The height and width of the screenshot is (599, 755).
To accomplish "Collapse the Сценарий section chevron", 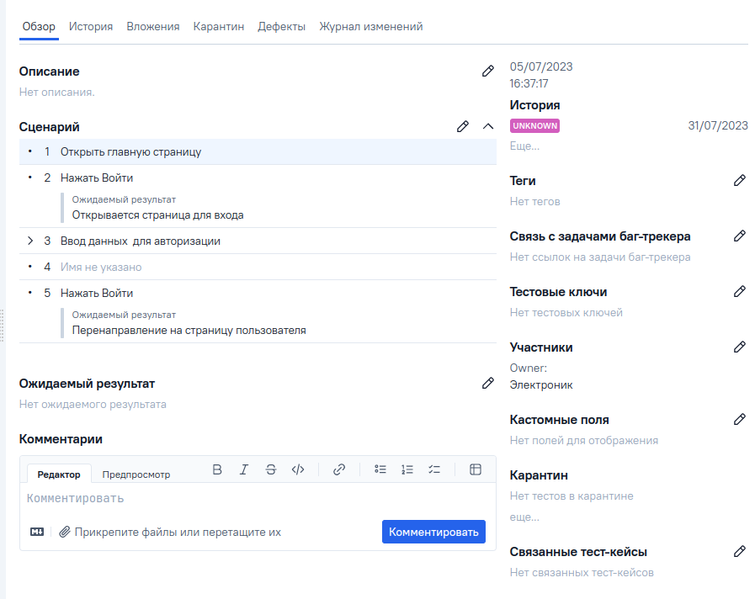I will (487, 127).
